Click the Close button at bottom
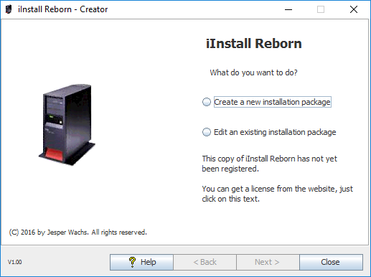371x277 pixels. tap(331, 262)
